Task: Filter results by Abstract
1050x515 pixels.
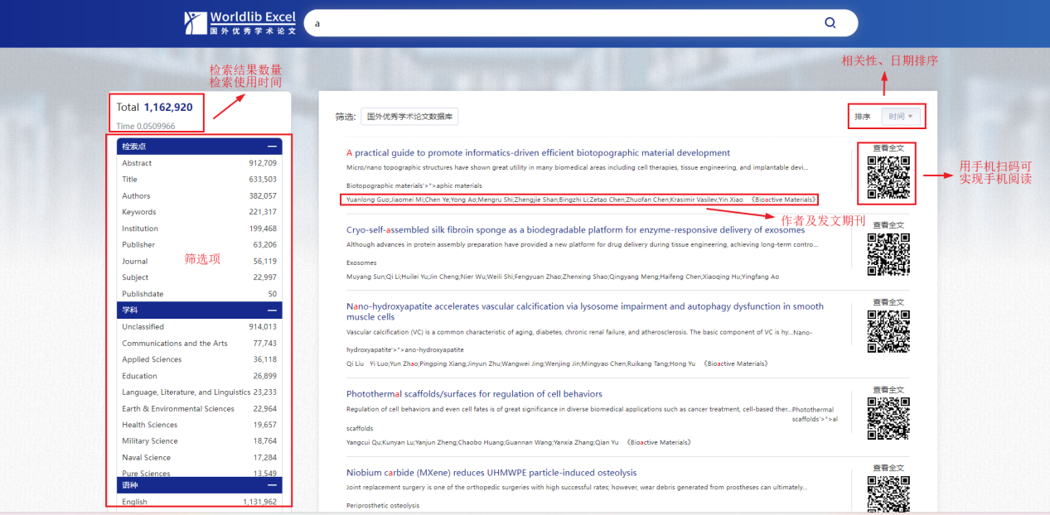Action: pyautogui.click(x=137, y=163)
